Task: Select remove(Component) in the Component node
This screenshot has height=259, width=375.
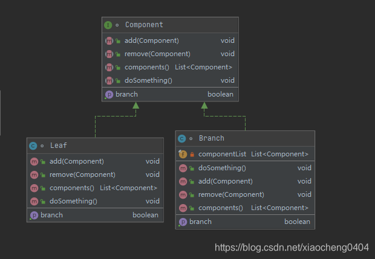Action: tap(157, 54)
